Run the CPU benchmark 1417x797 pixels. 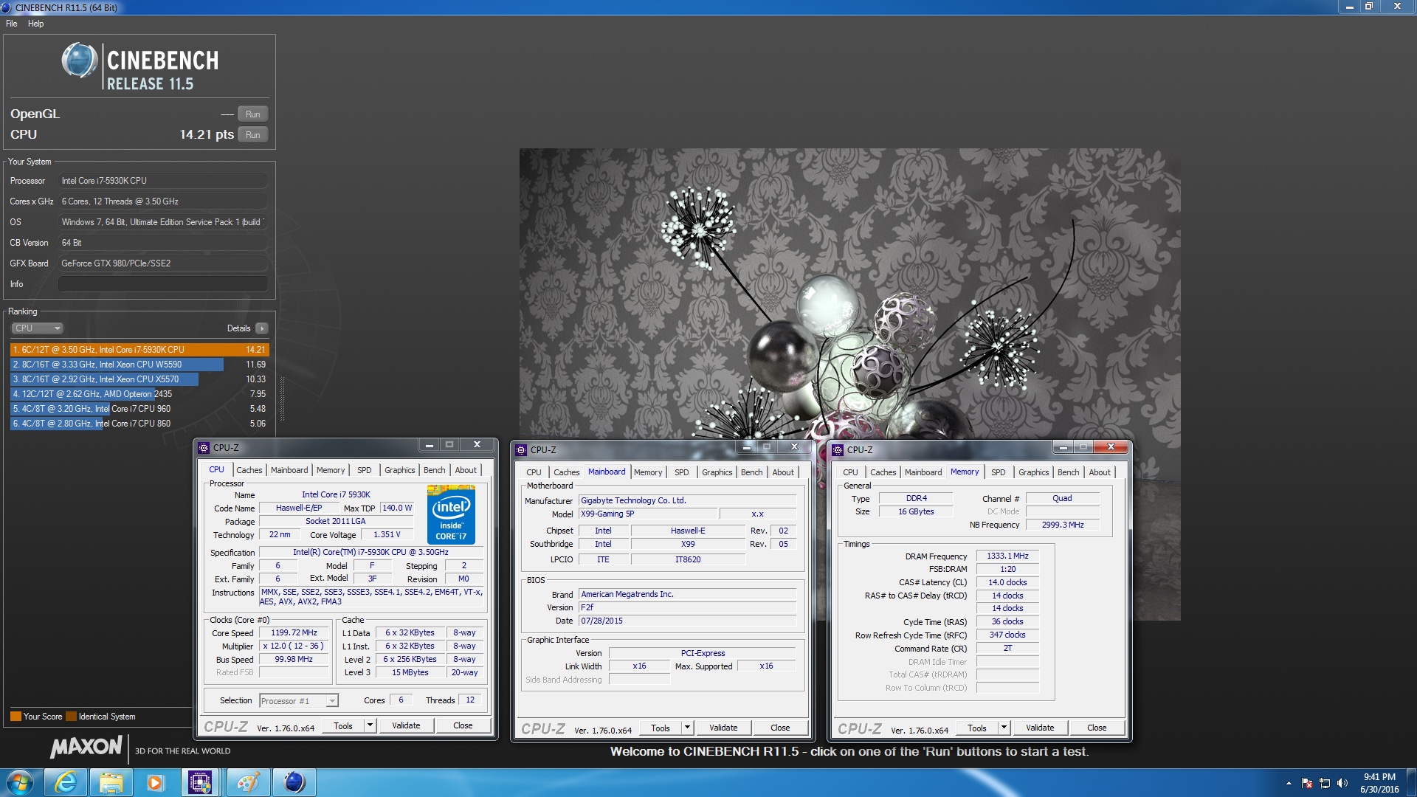point(252,135)
